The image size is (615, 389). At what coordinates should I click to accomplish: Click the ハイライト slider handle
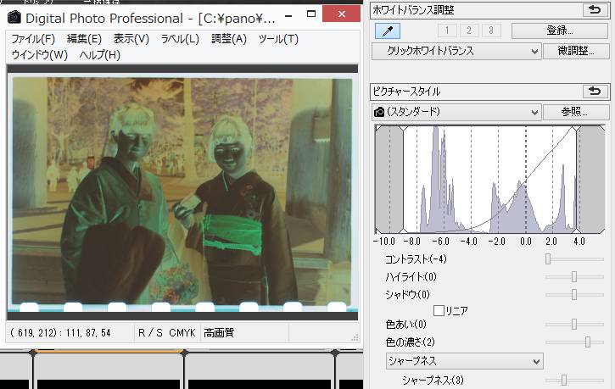574,276
